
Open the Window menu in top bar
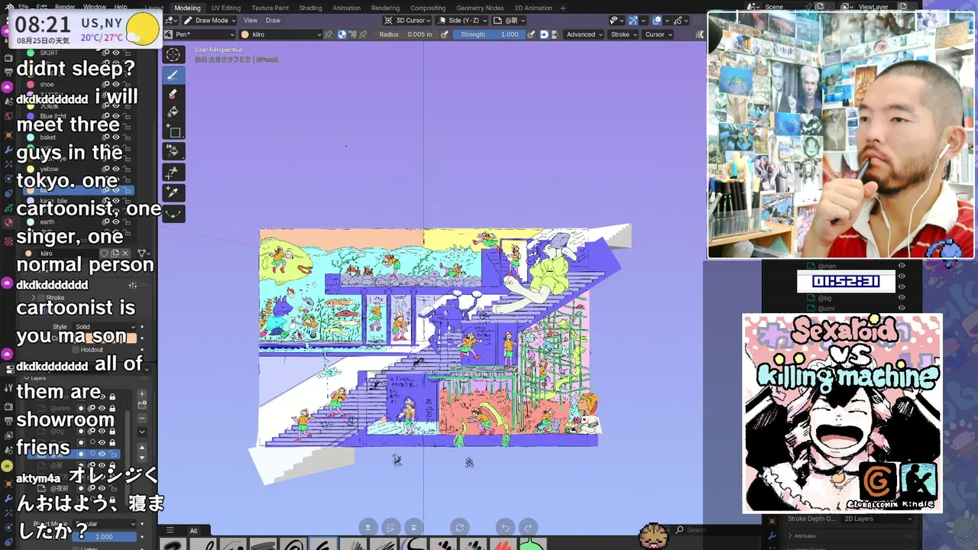95,7
